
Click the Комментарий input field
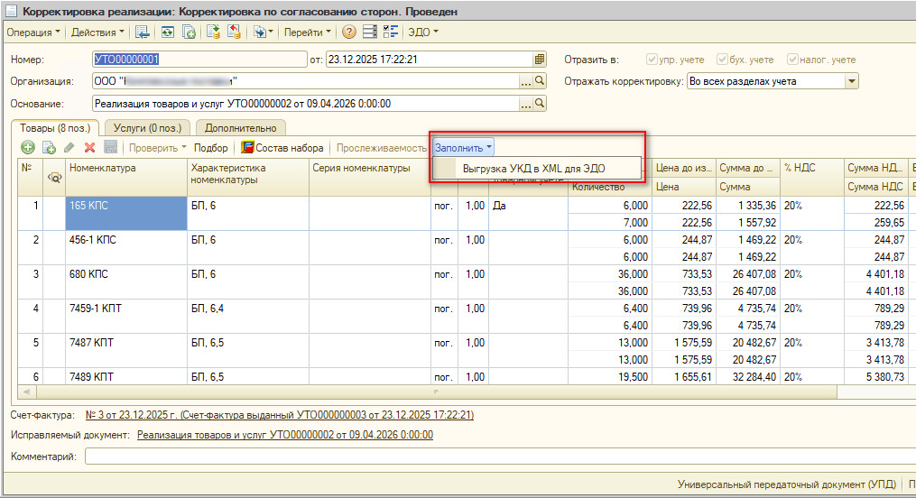tap(500, 456)
